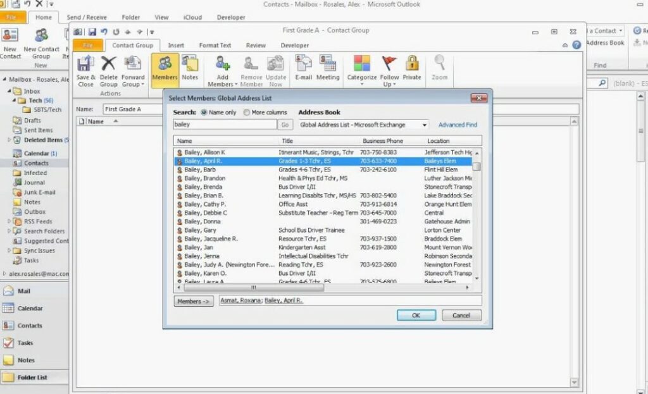Screen dimensions: 648x394
Task: Click the search text field containing bailey
Action: (x=225, y=125)
